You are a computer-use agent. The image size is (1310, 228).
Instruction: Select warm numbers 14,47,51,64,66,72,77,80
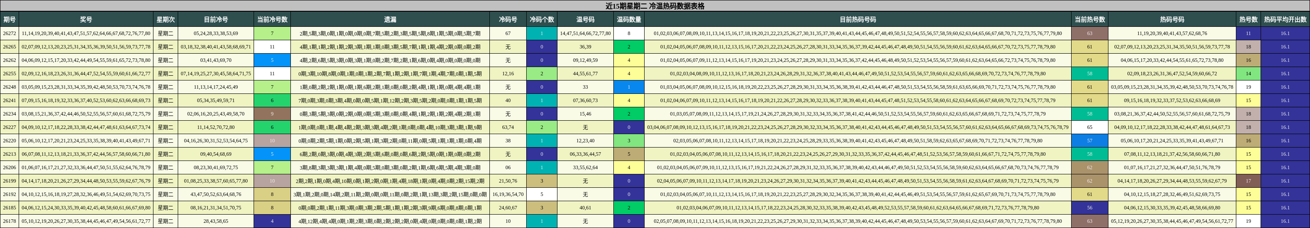tap(585, 33)
